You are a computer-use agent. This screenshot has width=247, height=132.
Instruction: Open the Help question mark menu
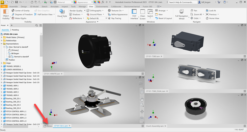coord(225,2)
